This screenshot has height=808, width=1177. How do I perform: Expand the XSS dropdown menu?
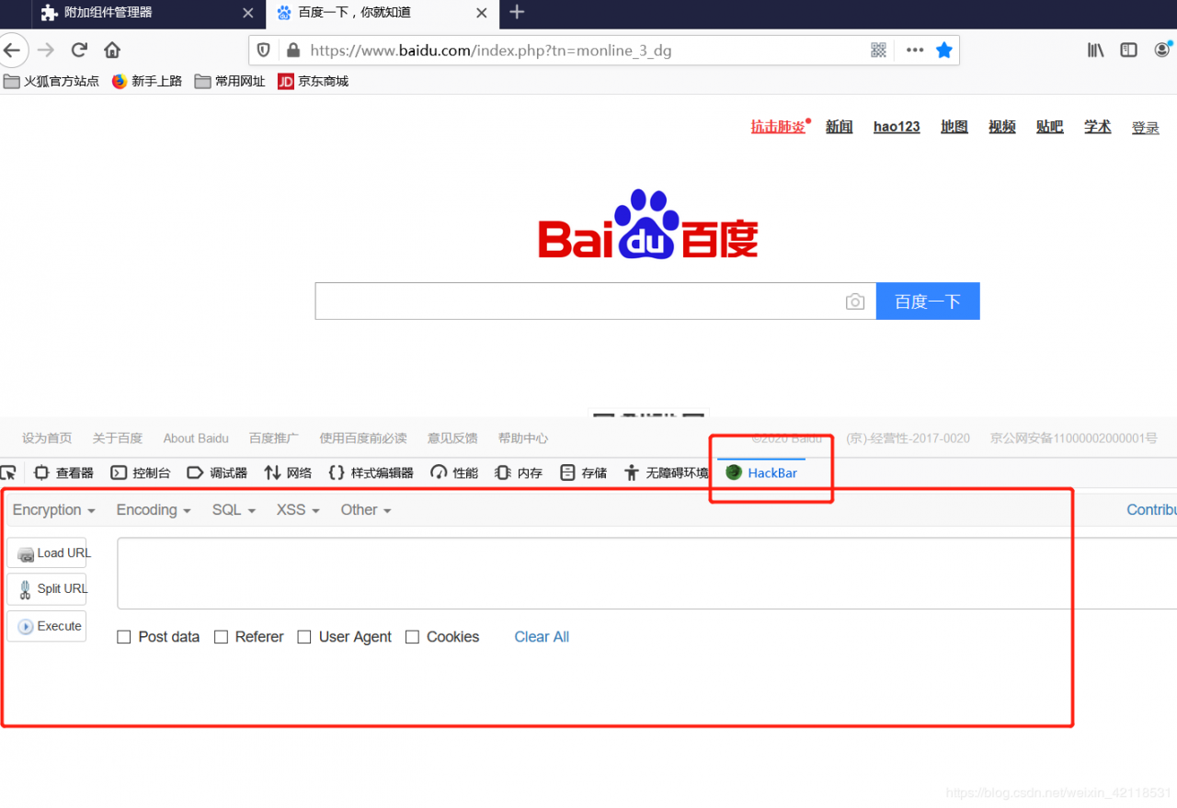pyautogui.click(x=298, y=510)
